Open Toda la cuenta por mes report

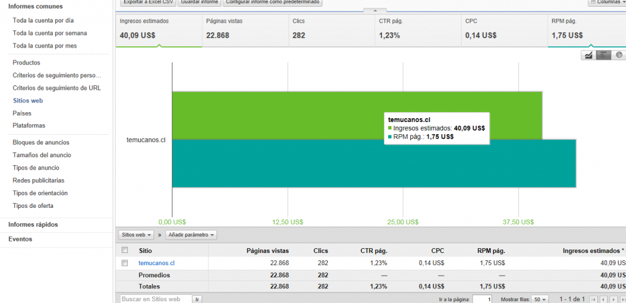pos(45,46)
